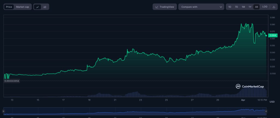Select the 1Y time range

tap(250, 7)
